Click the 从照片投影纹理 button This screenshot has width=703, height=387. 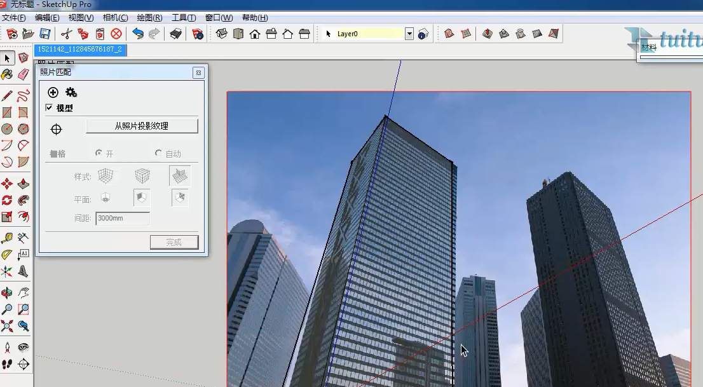142,126
